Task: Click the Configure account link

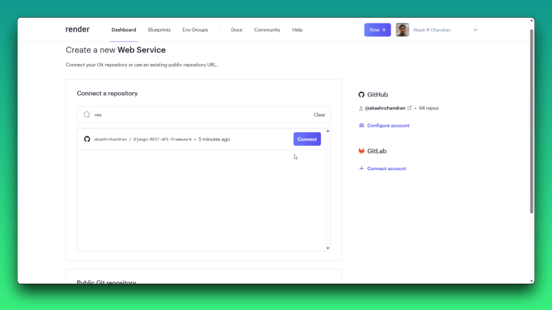Action: 388,125
